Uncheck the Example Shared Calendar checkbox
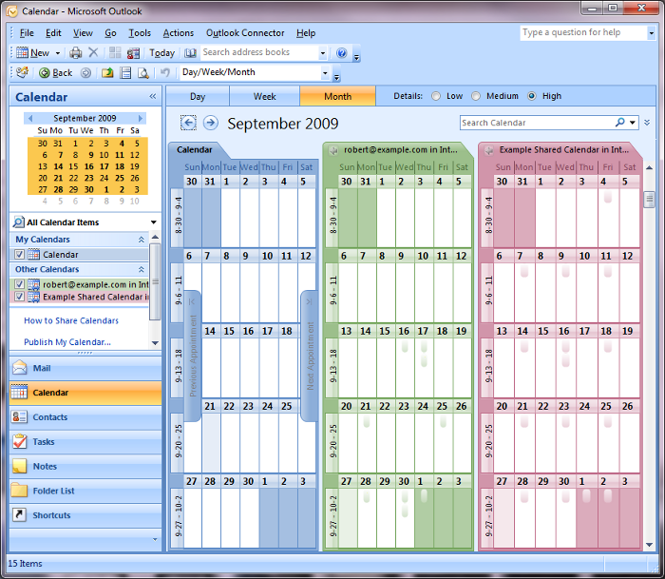This screenshot has height=579, width=665. click(19, 296)
